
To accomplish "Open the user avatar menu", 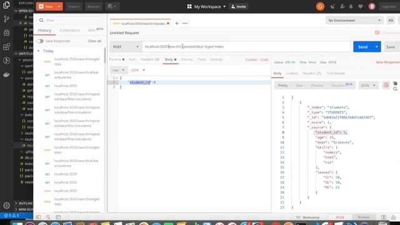I will click(372, 7).
